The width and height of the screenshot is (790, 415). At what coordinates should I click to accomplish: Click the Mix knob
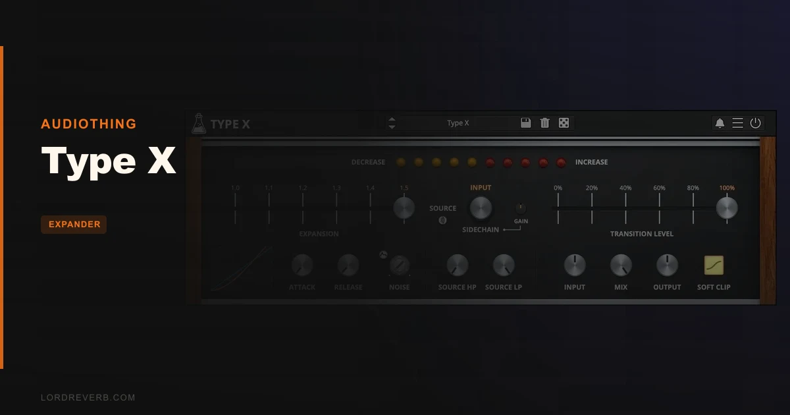click(x=621, y=265)
